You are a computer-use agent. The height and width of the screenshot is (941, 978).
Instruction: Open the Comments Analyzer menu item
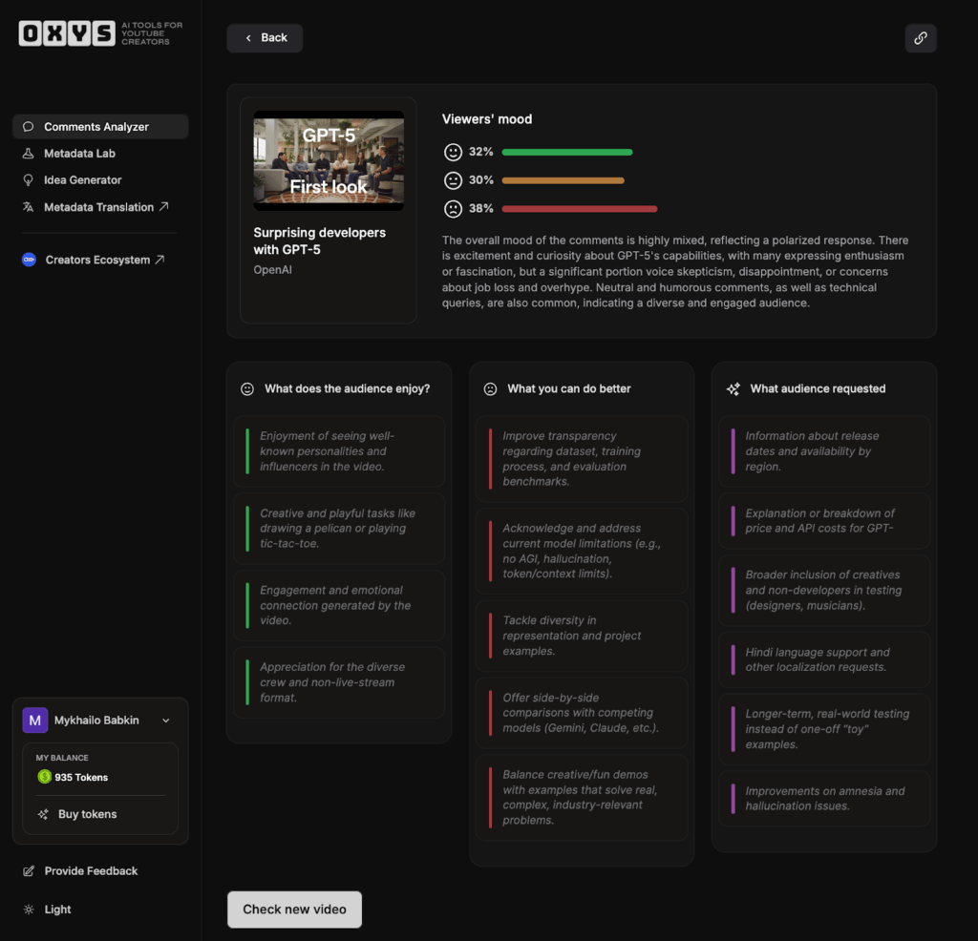point(96,127)
